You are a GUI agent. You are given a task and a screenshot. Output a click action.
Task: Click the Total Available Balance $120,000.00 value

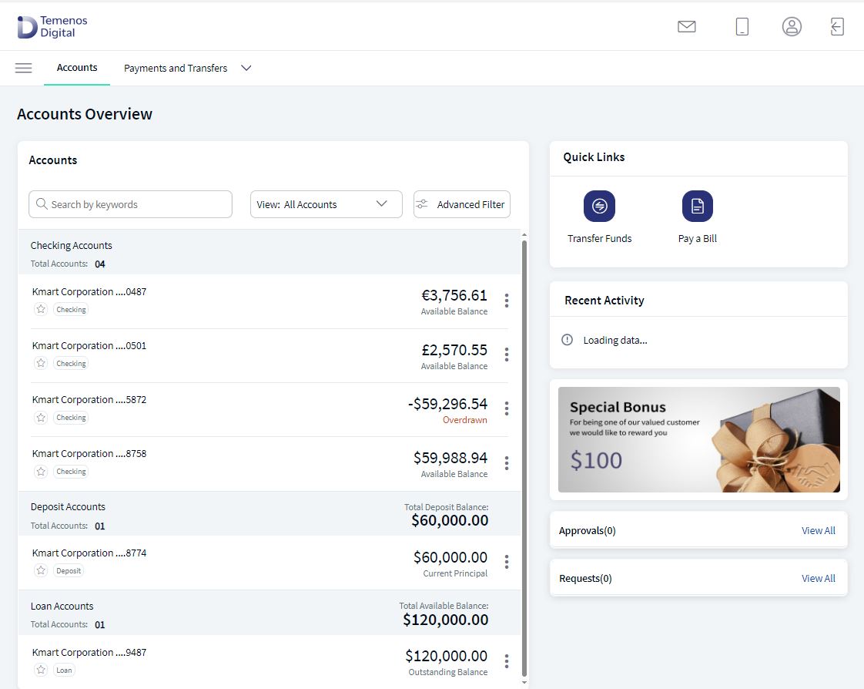click(x=445, y=620)
